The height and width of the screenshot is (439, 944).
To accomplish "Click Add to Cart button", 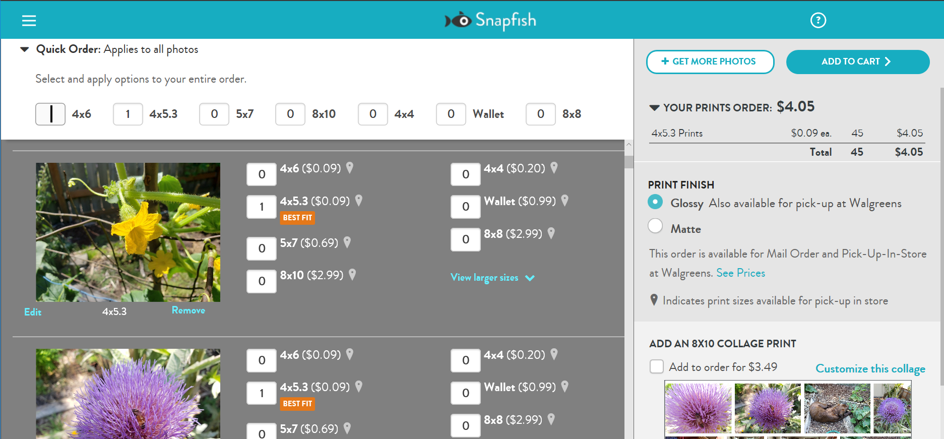I will [858, 61].
